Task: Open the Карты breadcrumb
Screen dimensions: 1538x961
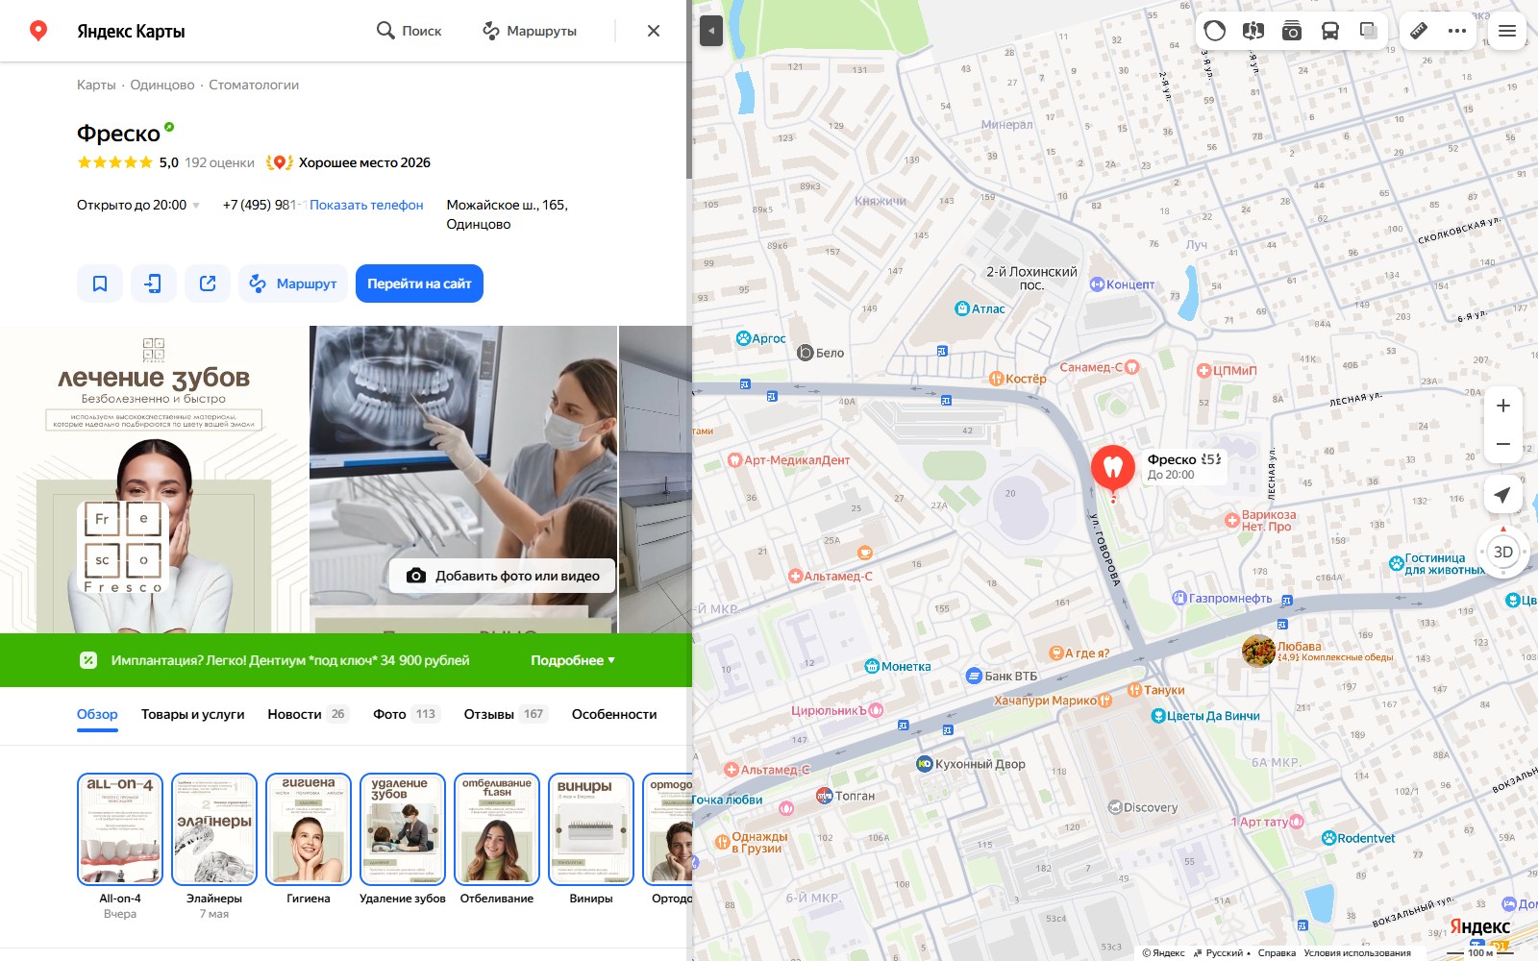Action: point(96,85)
